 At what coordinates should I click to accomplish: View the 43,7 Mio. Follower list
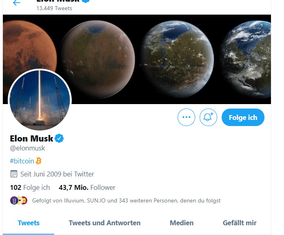[x=87, y=187]
